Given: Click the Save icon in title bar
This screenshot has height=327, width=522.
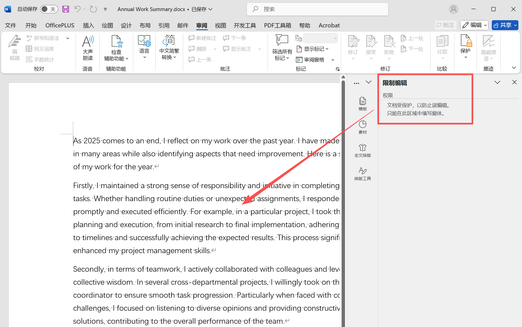Looking at the screenshot, I should tap(66, 9).
